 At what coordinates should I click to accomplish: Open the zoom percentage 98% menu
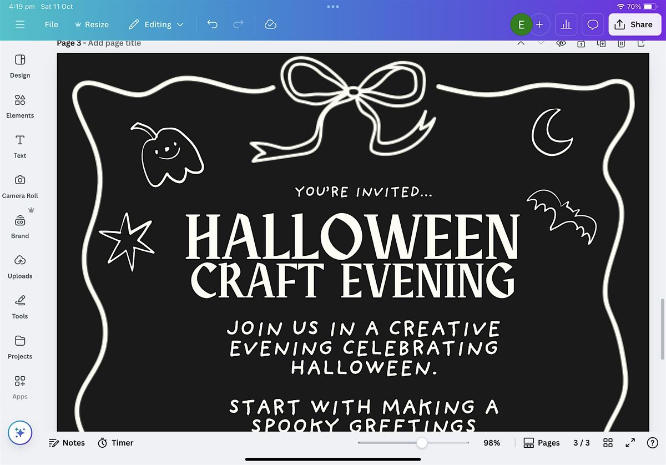[x=492, y=443]
